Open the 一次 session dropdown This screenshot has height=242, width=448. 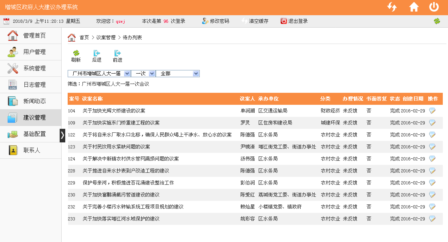pos(143,74)
